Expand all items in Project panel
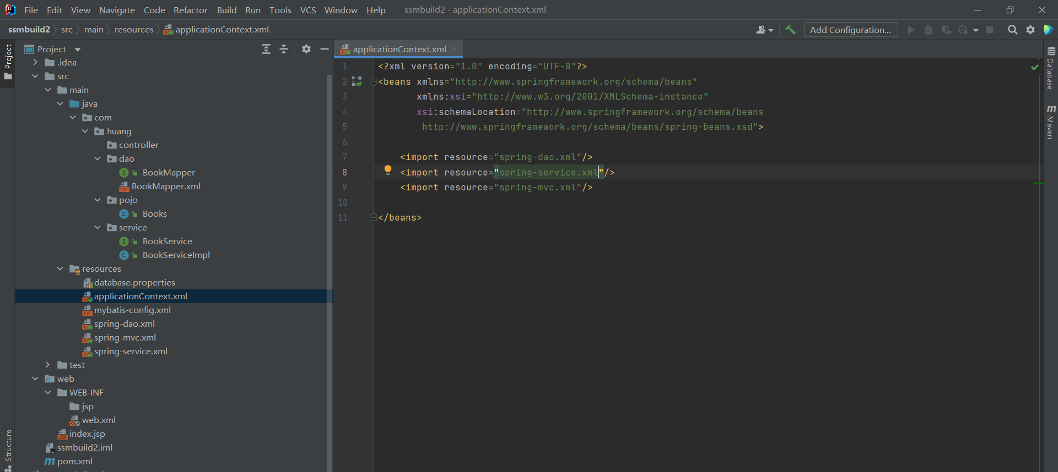The height and width of the screenshot is (472, 1058). coord(266,49)
